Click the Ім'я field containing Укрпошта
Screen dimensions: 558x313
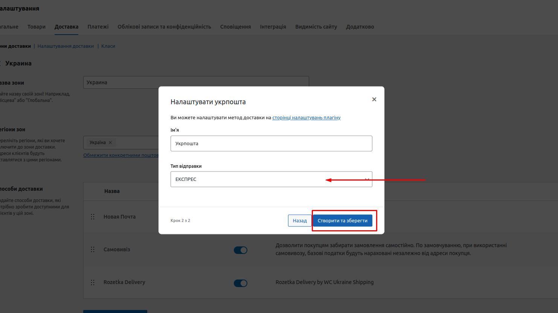pyautogui.click(x=271, y=144)
